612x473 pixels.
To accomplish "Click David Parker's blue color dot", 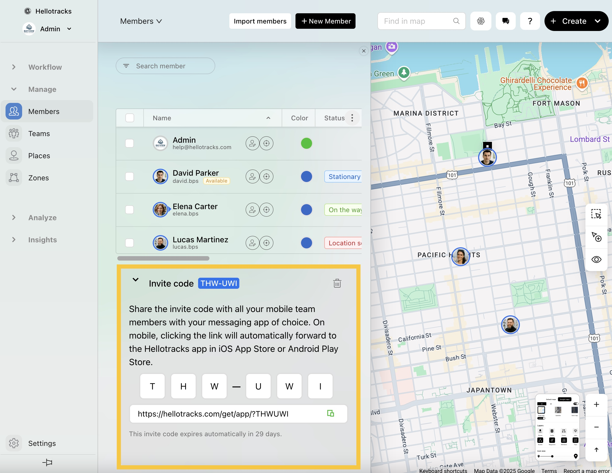I will (306, 176).
